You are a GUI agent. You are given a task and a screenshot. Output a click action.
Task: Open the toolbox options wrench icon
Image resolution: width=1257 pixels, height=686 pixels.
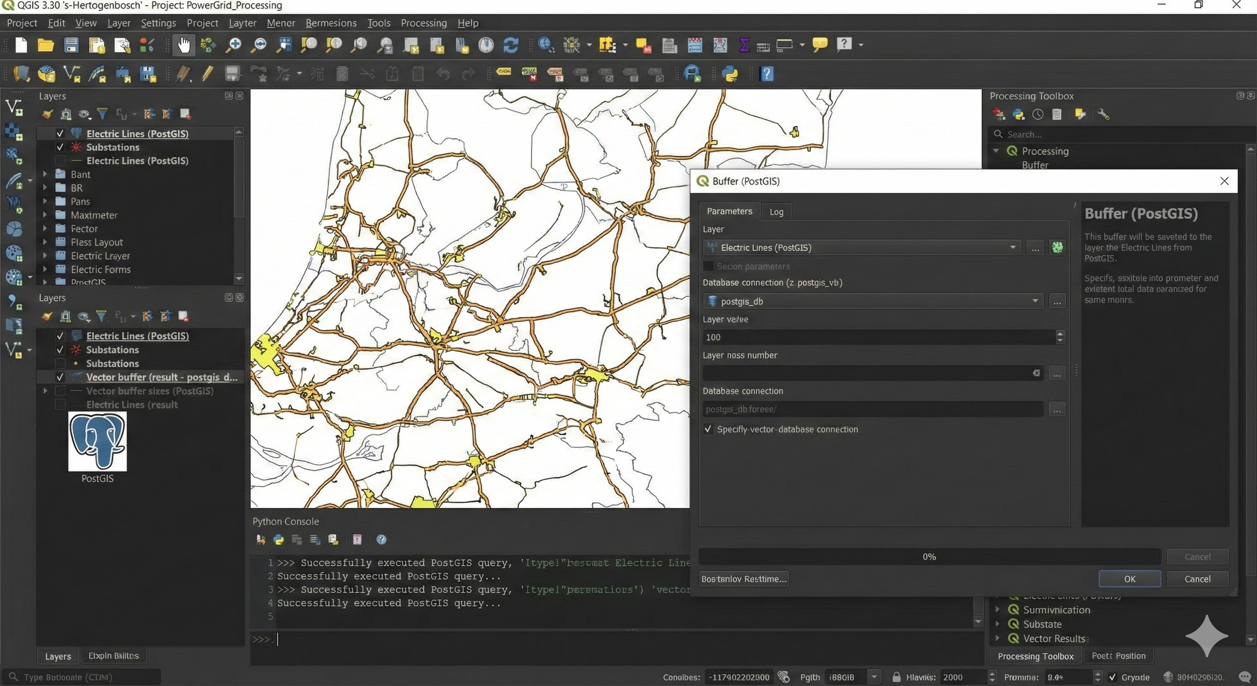tap(1103, 115)
